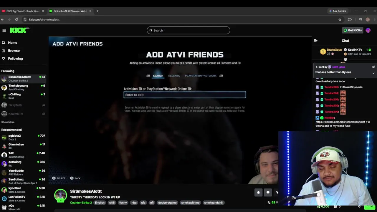
Task: Open SirSmokesAlottt in Following list
Action: coord(24,79)
